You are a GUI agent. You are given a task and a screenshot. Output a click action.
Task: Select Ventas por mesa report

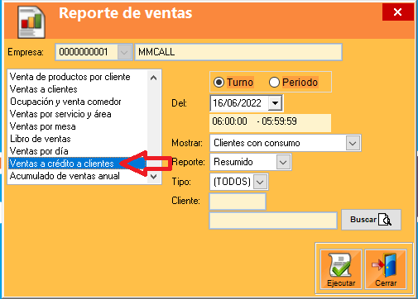(x=42, y=126)
